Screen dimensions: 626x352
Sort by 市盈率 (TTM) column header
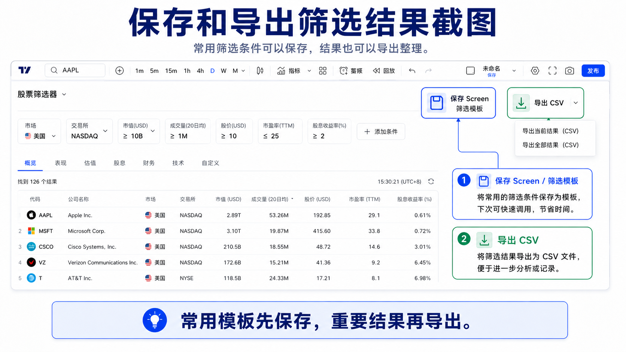click(365, 199)
